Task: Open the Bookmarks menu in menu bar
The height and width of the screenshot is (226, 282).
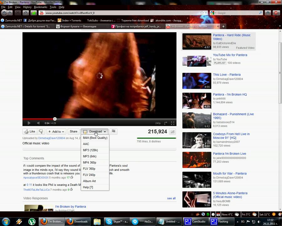Action: [40, 7]
